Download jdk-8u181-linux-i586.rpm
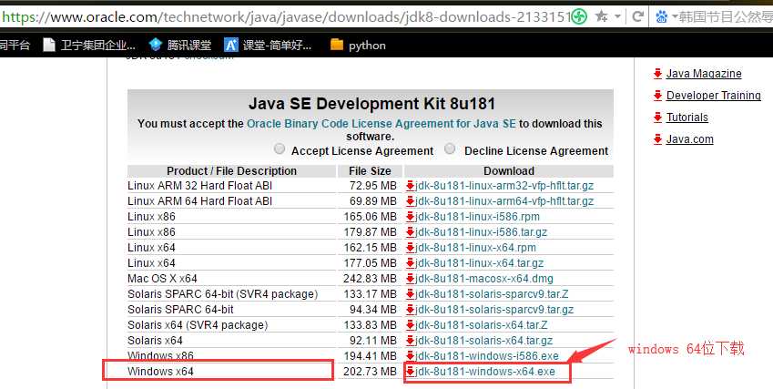The width and height of the screenshot is (773, 389). 477,217
